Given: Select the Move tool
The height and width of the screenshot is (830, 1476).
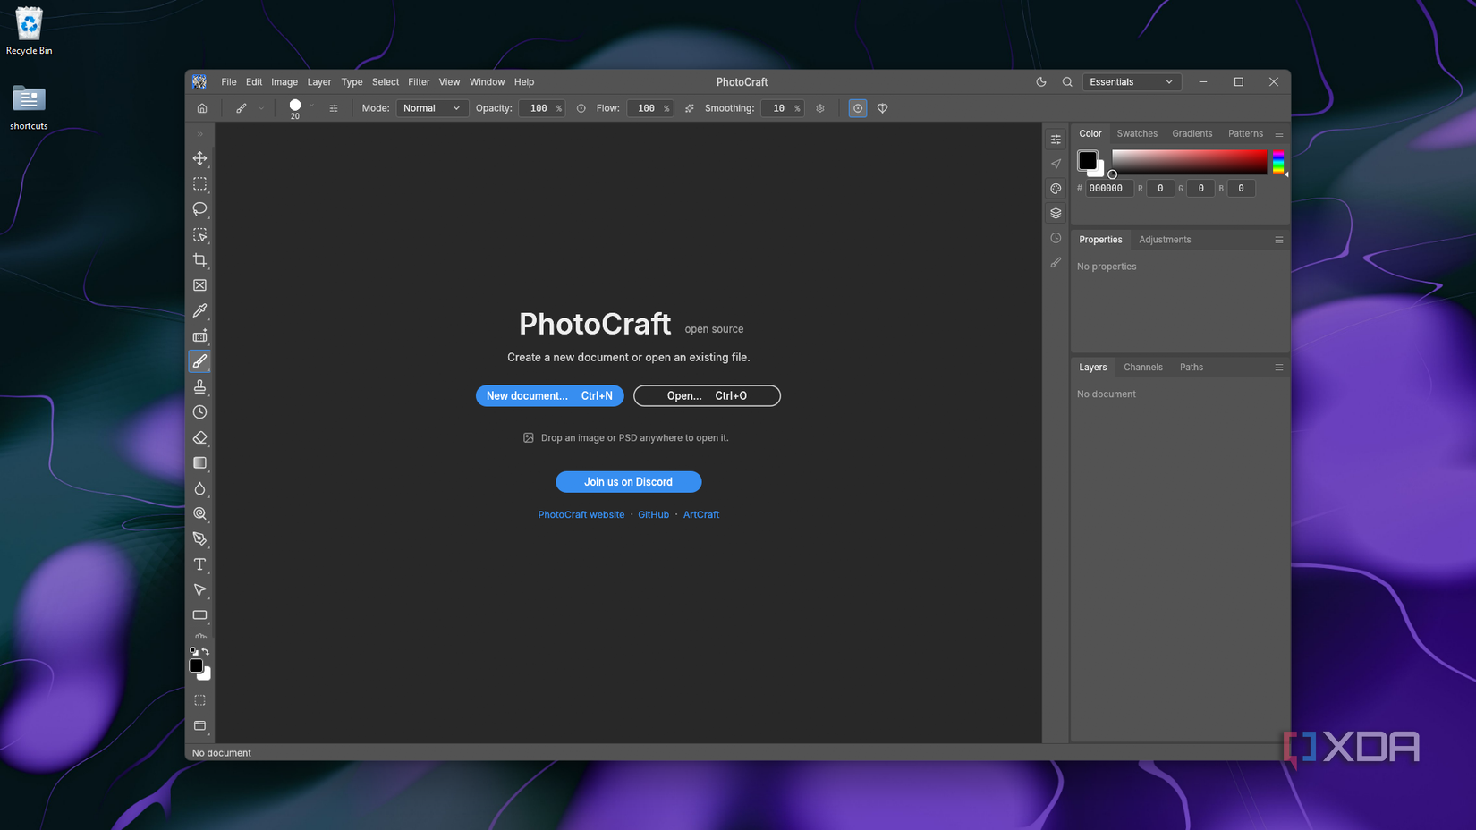Looking at the screenshot, I should pos(199,158).
